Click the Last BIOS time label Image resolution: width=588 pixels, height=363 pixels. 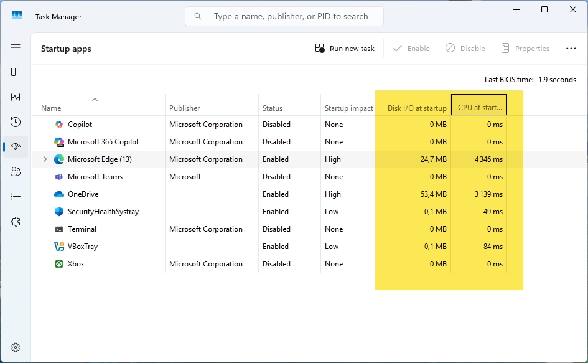tap(509, 80)
